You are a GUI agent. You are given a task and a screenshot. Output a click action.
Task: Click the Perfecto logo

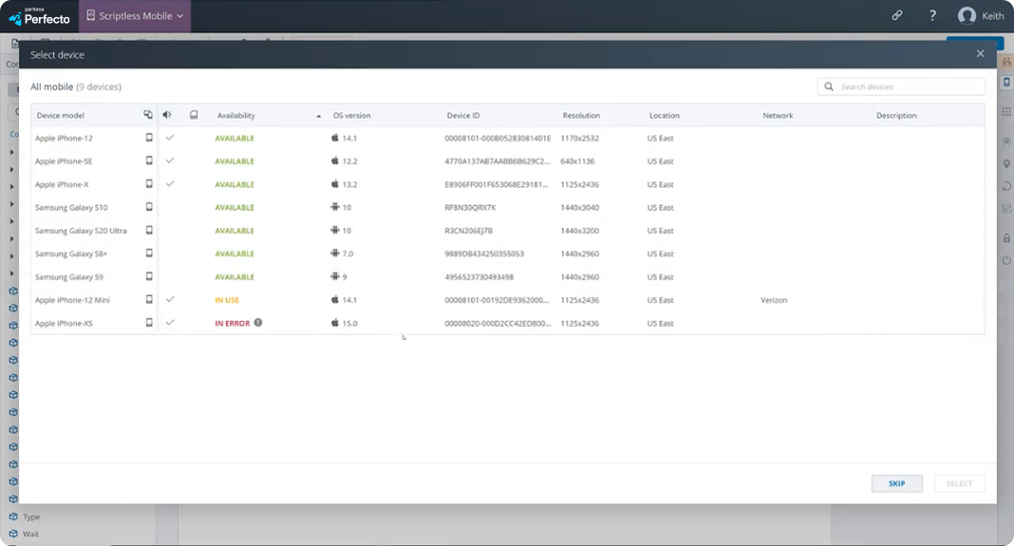tap(39, 17)
